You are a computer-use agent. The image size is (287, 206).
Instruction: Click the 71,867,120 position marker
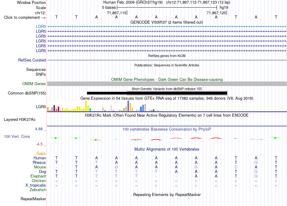click(217, 13)
